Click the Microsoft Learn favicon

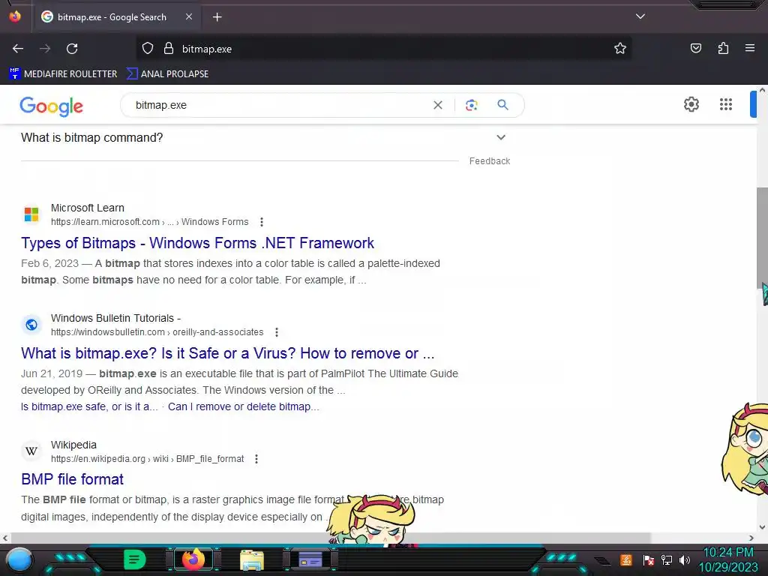[31, 214]
